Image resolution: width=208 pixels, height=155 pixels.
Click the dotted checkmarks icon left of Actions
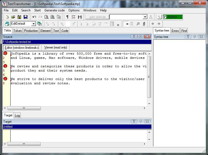[159, 17]
